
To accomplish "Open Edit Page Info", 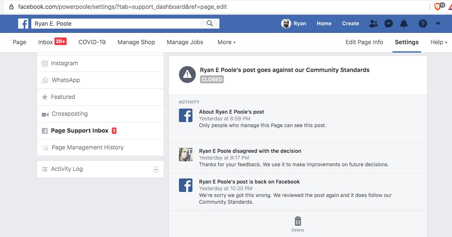I will coord(364,42).
